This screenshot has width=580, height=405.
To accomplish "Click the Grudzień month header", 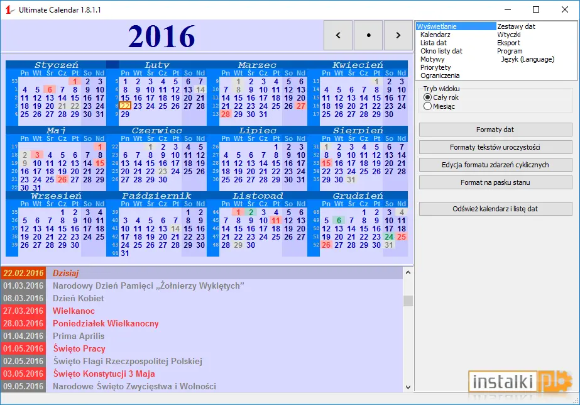I will point(358,196).
